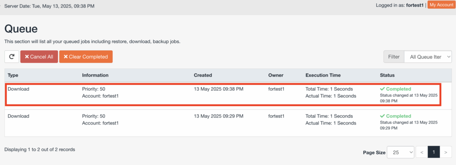Viewport: 456px width, 165px height.
Task: Click the green Completed checkmark of first job
Action: pyautogui.click(x=383, y=89)
